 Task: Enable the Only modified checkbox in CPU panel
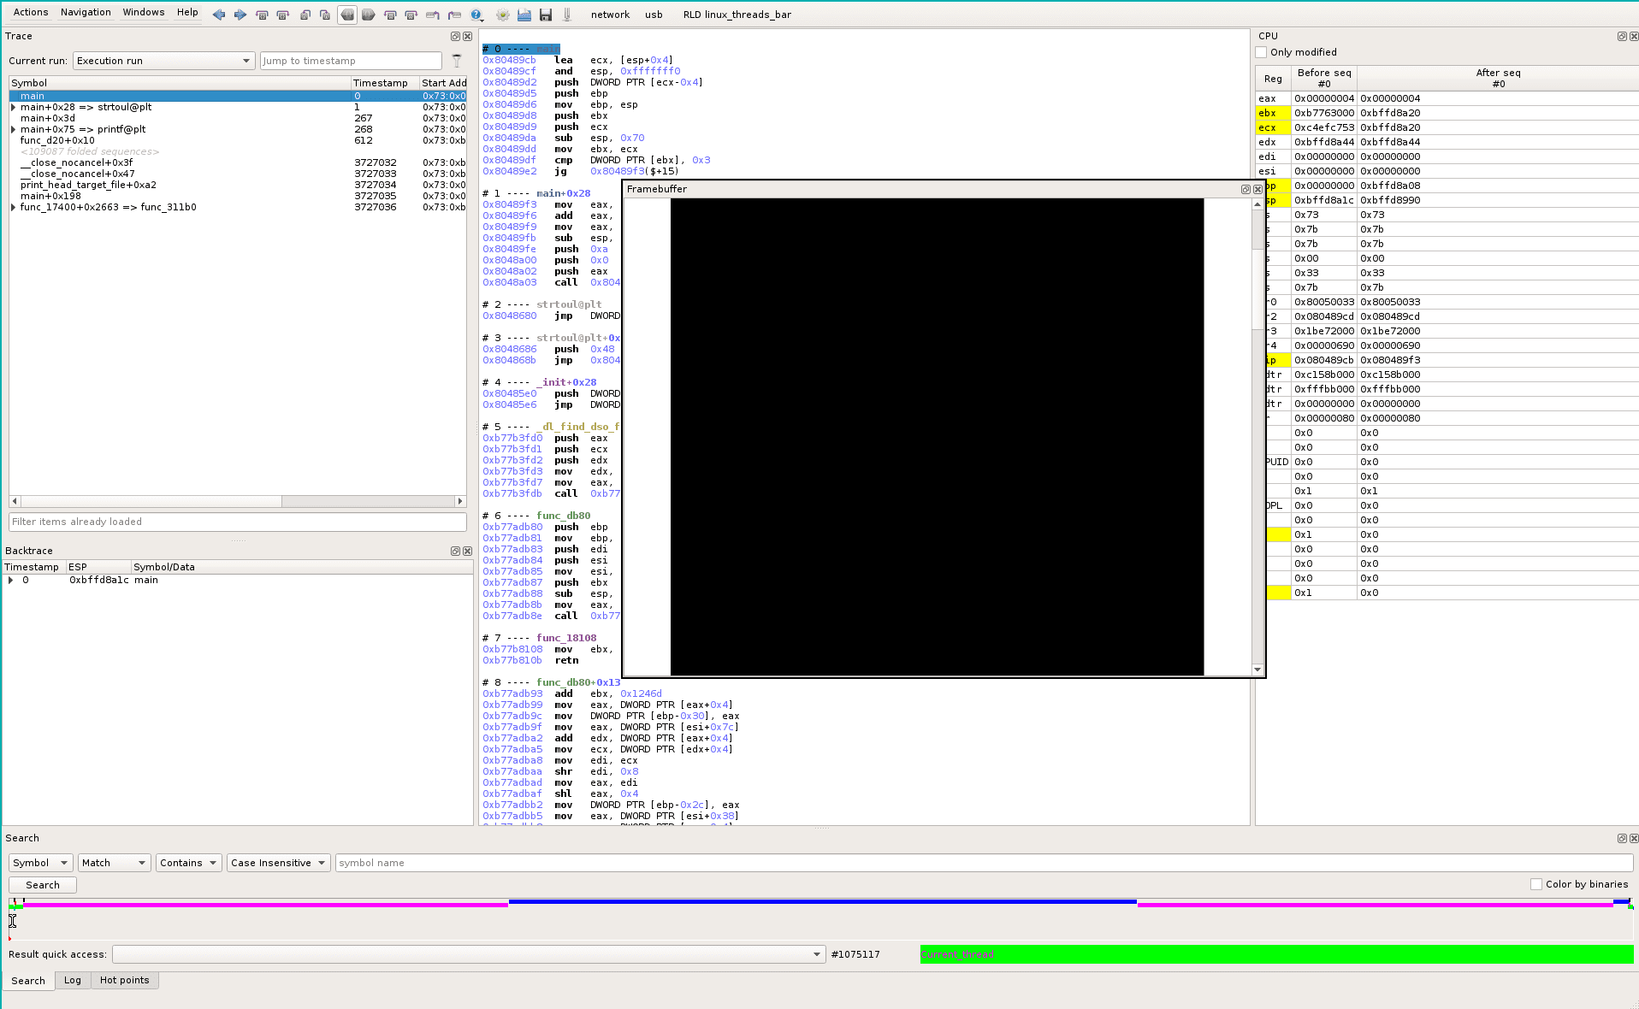click(x=1261, y=52)
